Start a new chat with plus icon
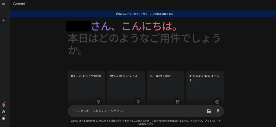Image resolution: width=276 pixels, height=127 pixels. click(x=3, y=20)
